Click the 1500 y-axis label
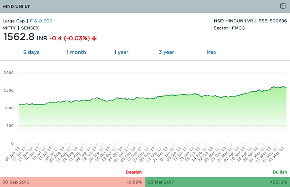This screenshot has height=187, width=290. coord(9,90)
